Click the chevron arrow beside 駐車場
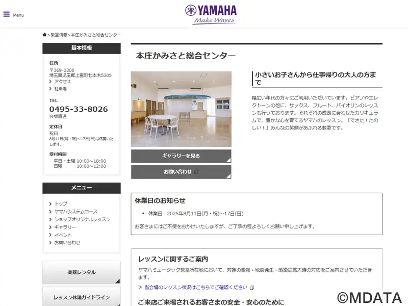The image size is (408, 306). coord(50,89)
